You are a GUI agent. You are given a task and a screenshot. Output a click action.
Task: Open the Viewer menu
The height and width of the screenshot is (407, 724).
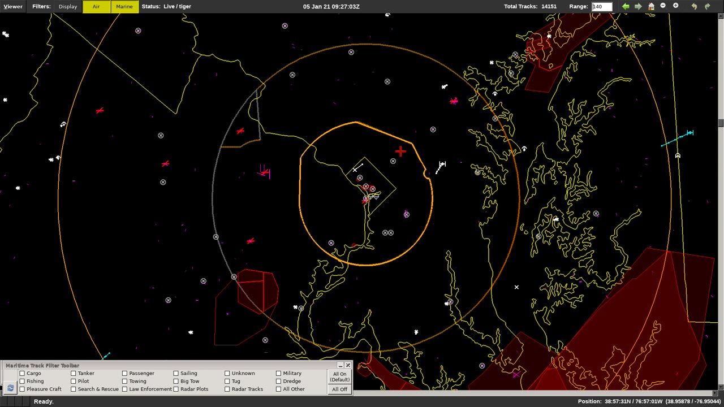[13, 6]
